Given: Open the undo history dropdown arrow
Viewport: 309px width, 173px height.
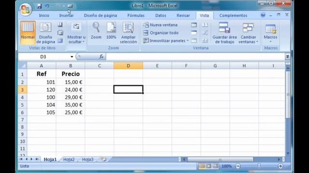Looking at the screenshot, I should pyautogui.click(x=52, y=6).
